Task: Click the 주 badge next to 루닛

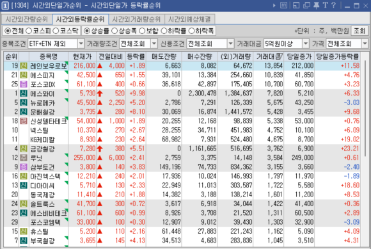Action: point(24,158)
